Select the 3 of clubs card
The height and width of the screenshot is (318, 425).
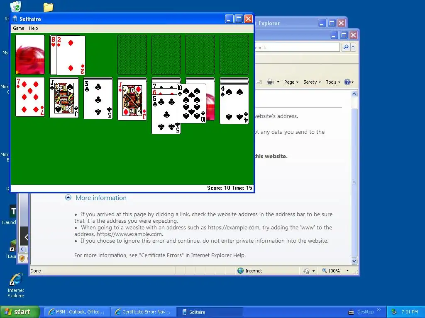click(98, 99)
